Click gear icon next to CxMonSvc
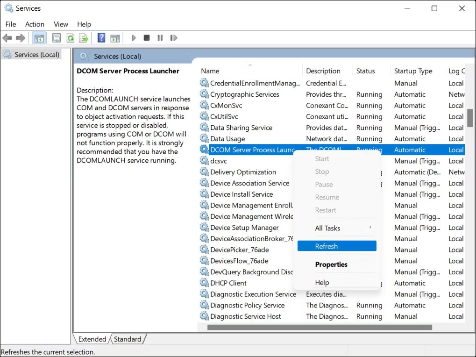Image resolution: width=476 pixels, height=357 pixels. (204, 105)
